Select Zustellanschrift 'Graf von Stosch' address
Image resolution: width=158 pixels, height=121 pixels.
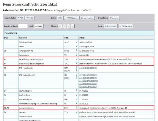click(x=107, y=117)
